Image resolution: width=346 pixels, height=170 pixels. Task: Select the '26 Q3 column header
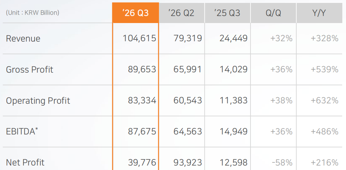(x=136, y=13)
